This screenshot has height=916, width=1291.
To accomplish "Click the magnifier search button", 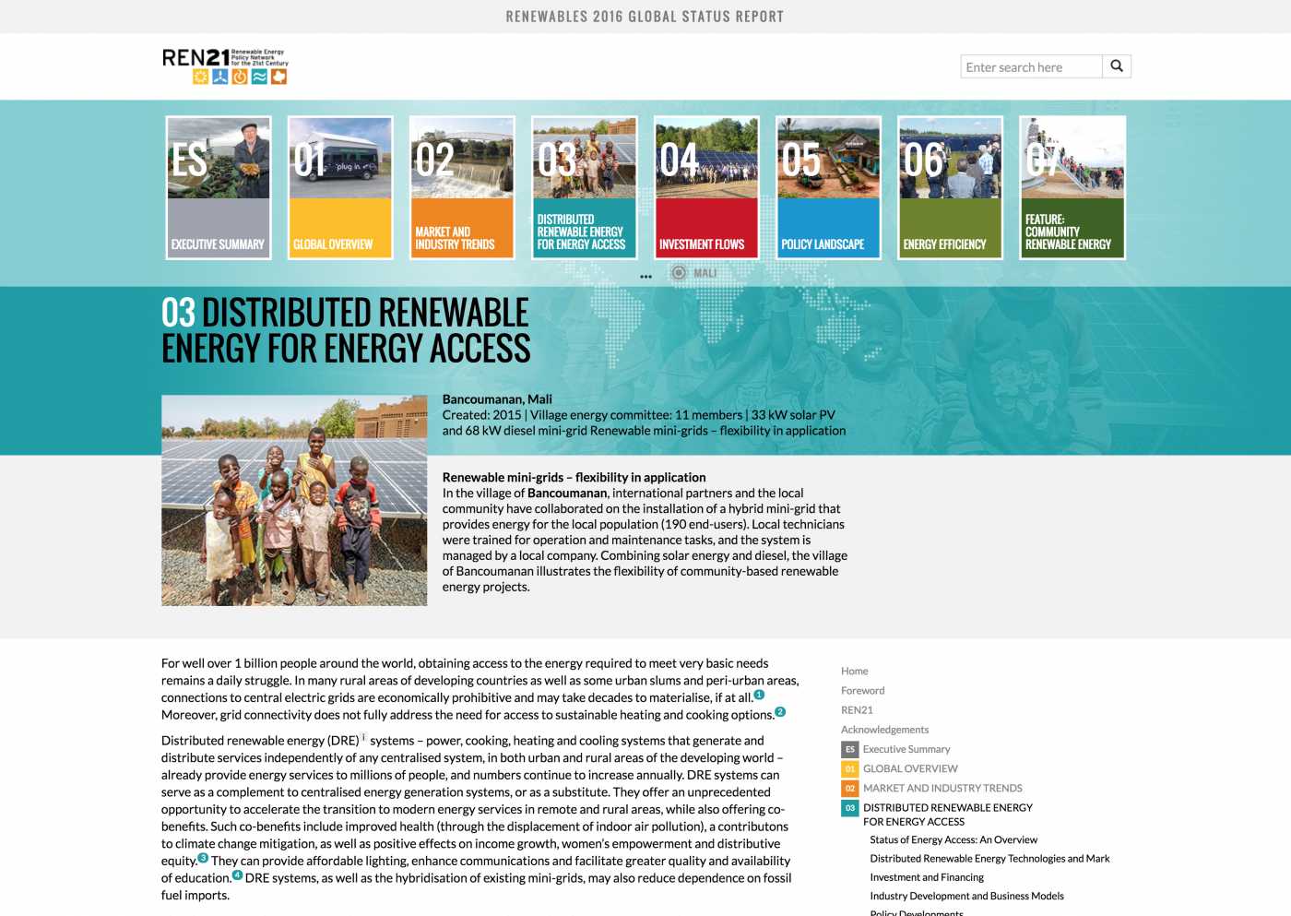I will 1117,66.
